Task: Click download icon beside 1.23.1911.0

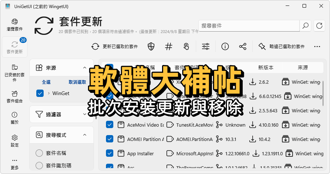Action: pyautogui.click(x=256, y=153)
